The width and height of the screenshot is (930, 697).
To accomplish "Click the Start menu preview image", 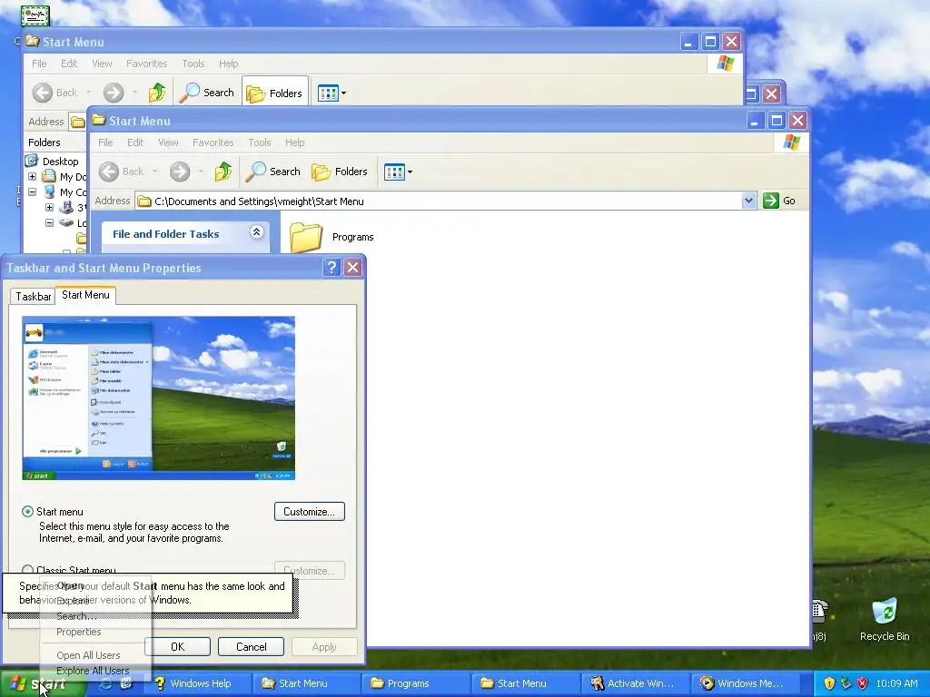I will coord(158,398).
